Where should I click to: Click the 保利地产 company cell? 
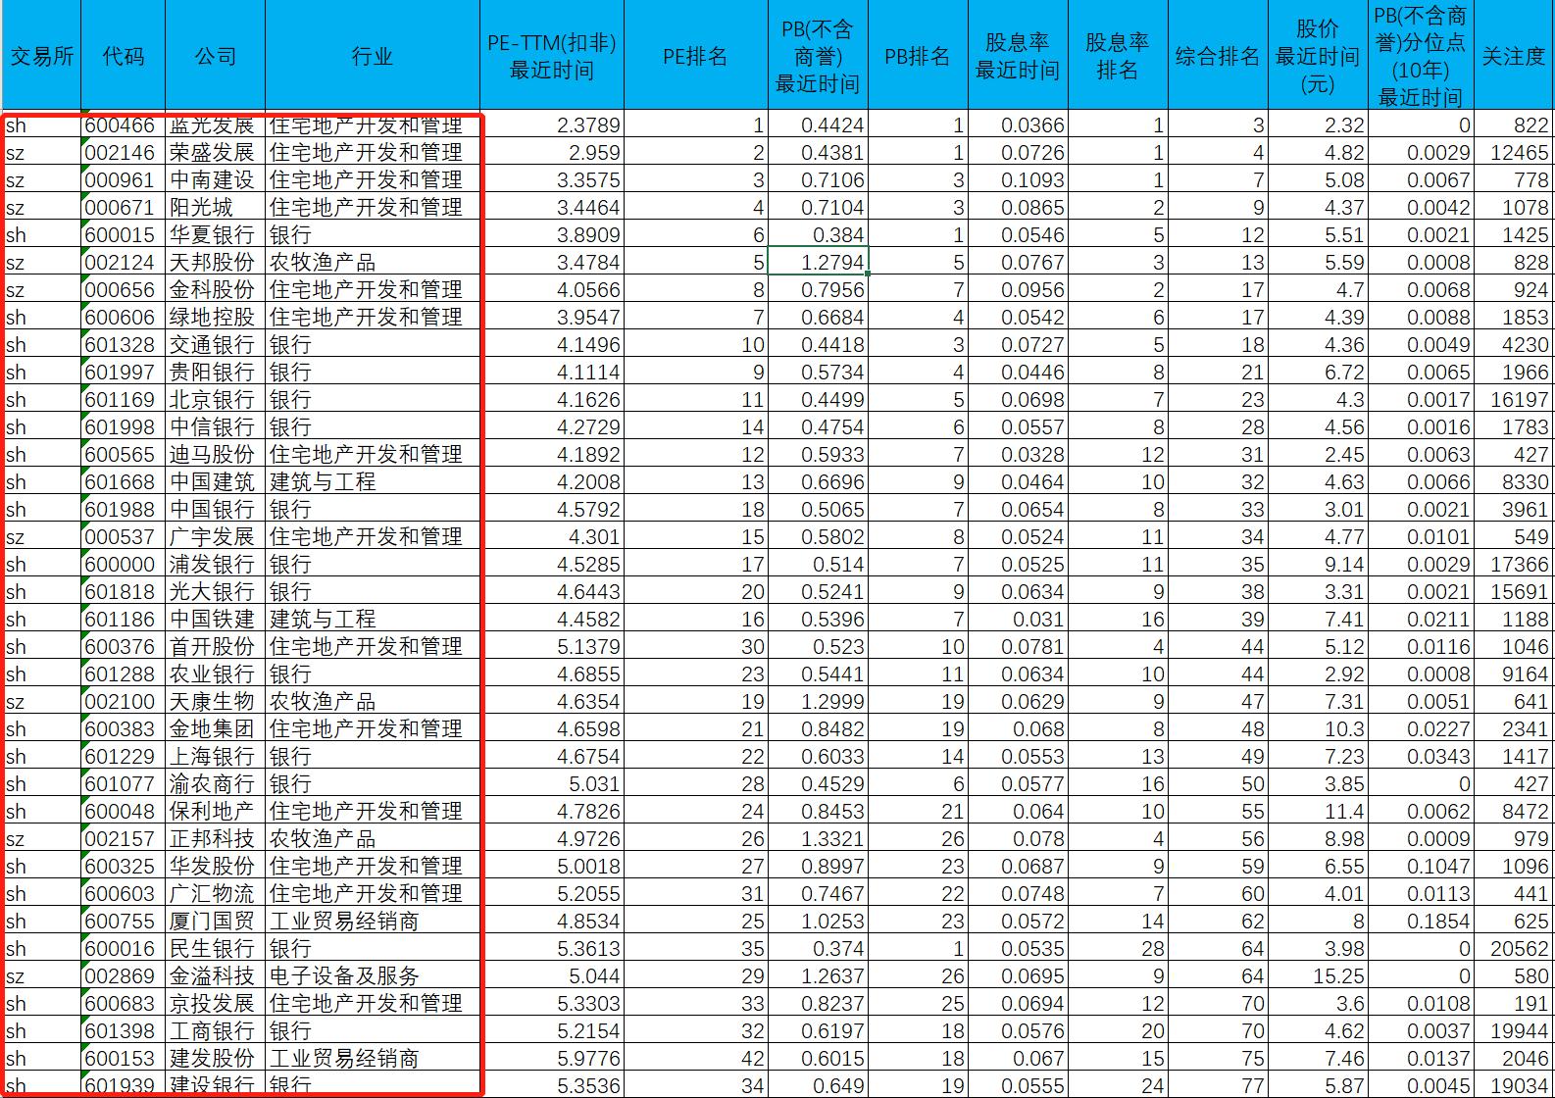tap(216, 811)
